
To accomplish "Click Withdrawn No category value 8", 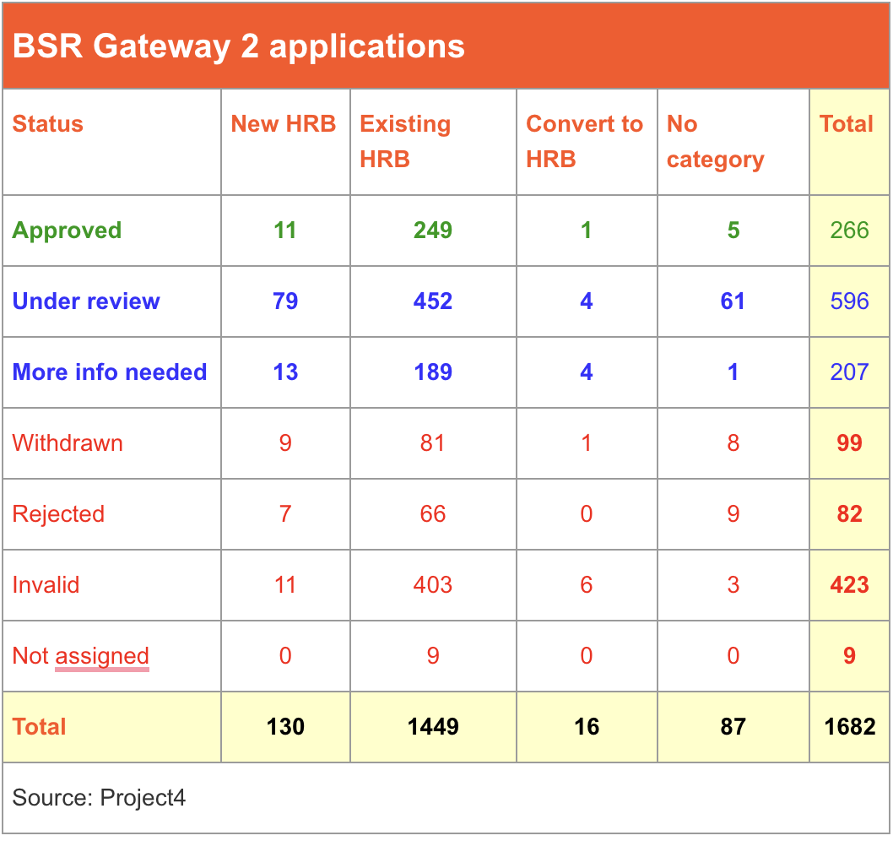I will click(733, 442).
